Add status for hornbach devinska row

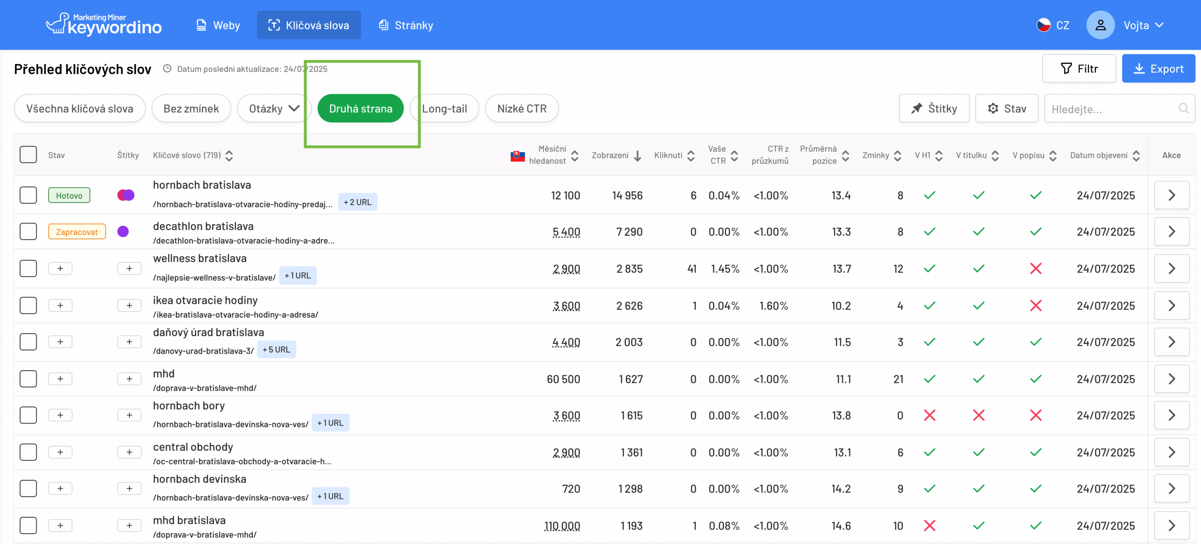60,489
